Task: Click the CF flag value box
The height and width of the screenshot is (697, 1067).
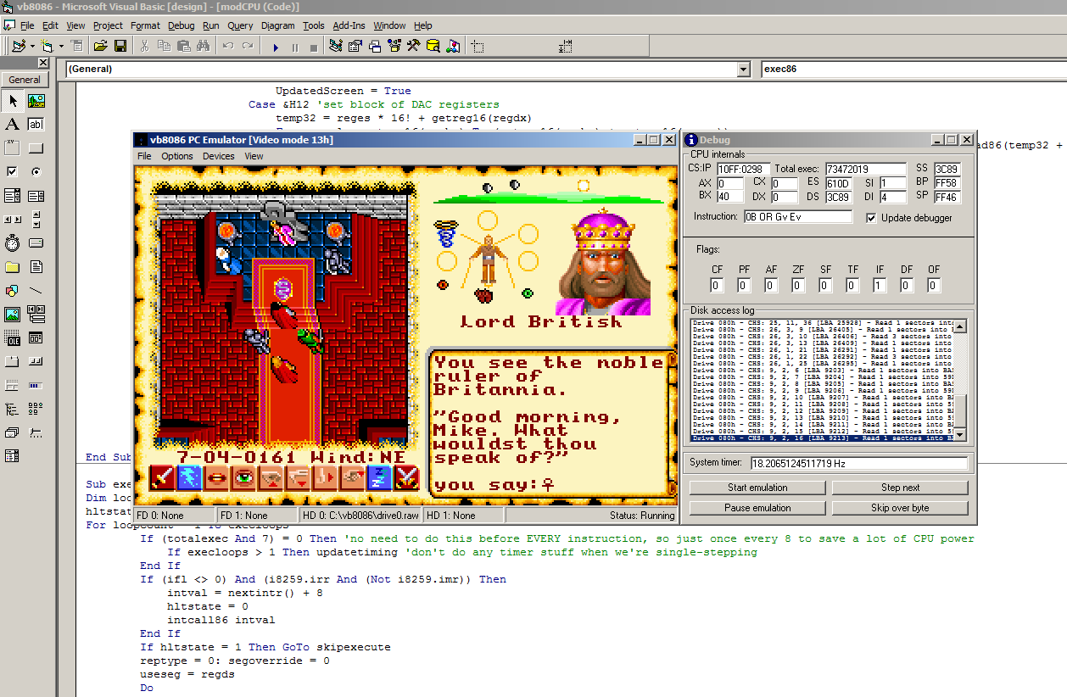Action: click(717, 286)
